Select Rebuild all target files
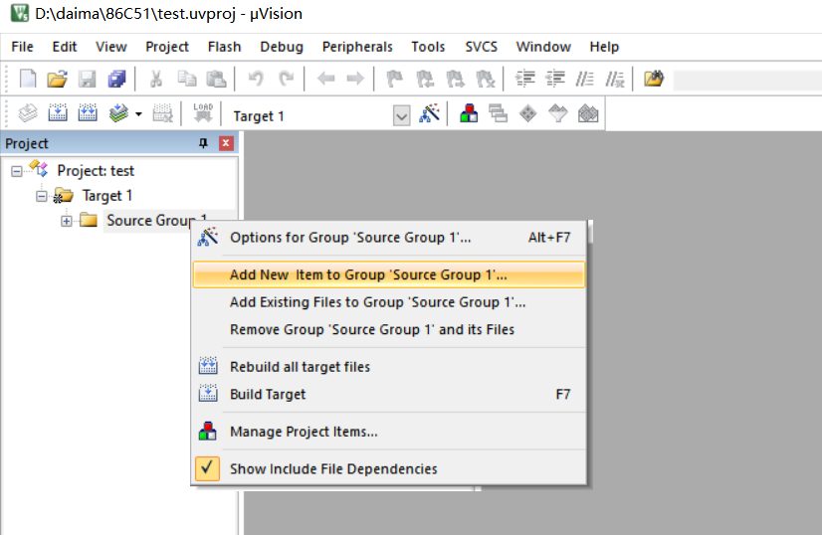This screenshot has height=535, width=822. (x=389, y=367)
